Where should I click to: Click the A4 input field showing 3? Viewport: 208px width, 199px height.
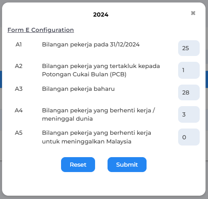pyautogui.click(x=189, y=114)
